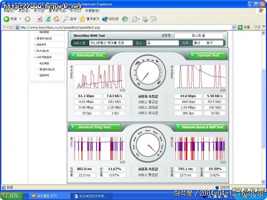This screenshot has height=200, width=267.
Task: Open the Media (미디어) globe pane
Action: click(111, 19)
